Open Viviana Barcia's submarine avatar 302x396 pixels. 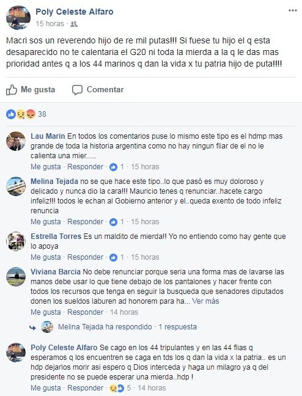[16, 277]
